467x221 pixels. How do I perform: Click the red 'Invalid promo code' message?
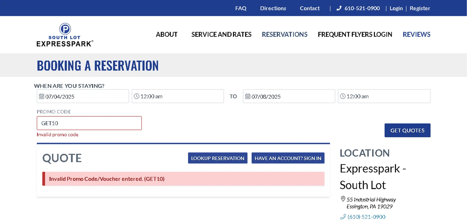pos(58,135)
